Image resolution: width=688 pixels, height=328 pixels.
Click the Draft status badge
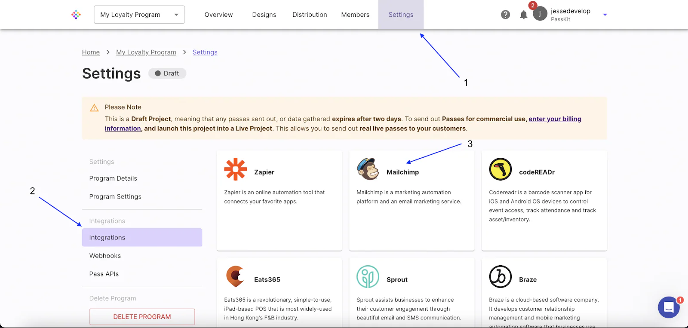tap(167, 74)
